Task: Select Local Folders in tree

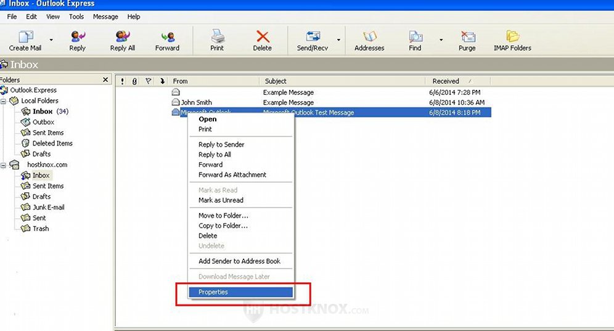Action: tap(39, 100)
